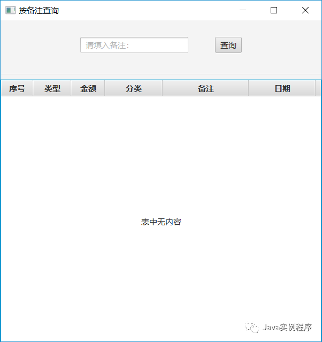Click divider between 分类 and 备注 headers

(x=163, y=89)
